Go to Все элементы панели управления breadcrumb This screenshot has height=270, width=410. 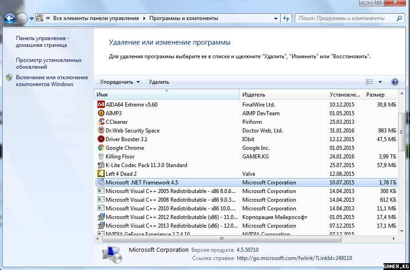tap(96, 18)
